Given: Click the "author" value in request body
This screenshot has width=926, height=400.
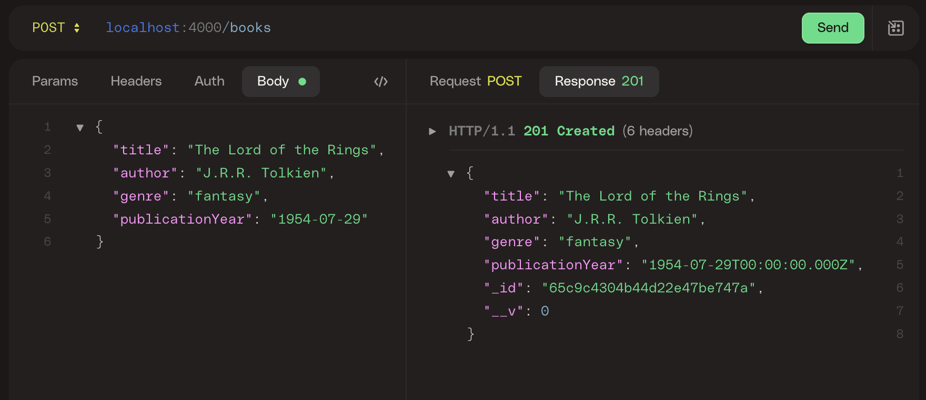Looking at the screenshot, I should tap(261, 173).
